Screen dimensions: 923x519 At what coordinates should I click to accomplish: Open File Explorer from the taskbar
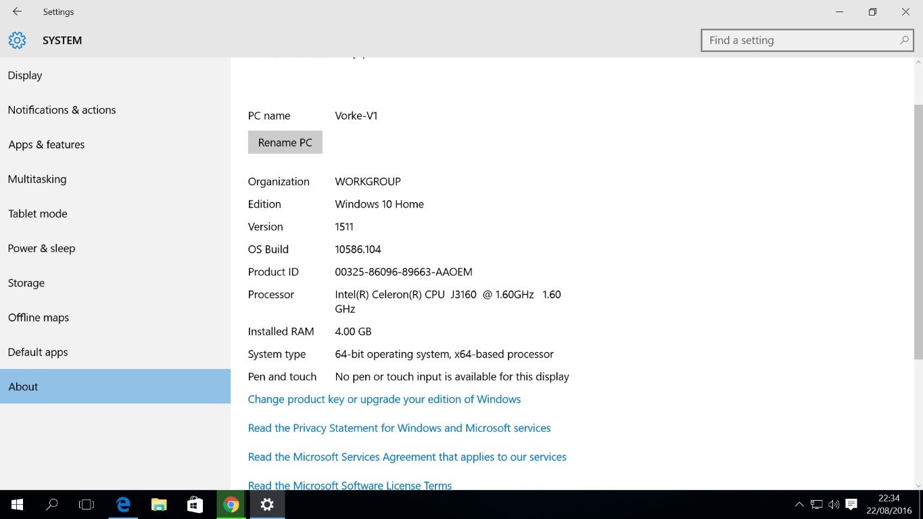tap(159, 505)
